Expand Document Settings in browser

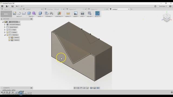[5, 25]
